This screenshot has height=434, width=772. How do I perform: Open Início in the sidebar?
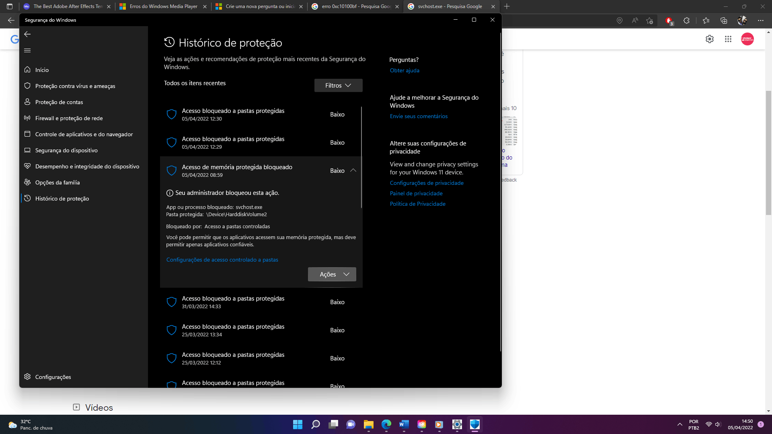click(x=84, y=70)
